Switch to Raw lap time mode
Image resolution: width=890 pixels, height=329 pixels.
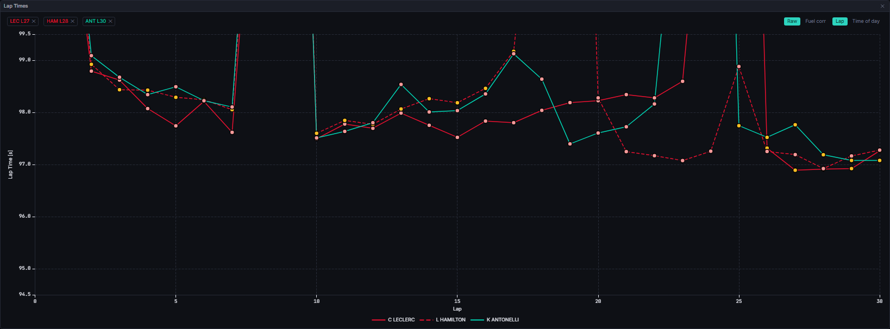coord(792,21)
